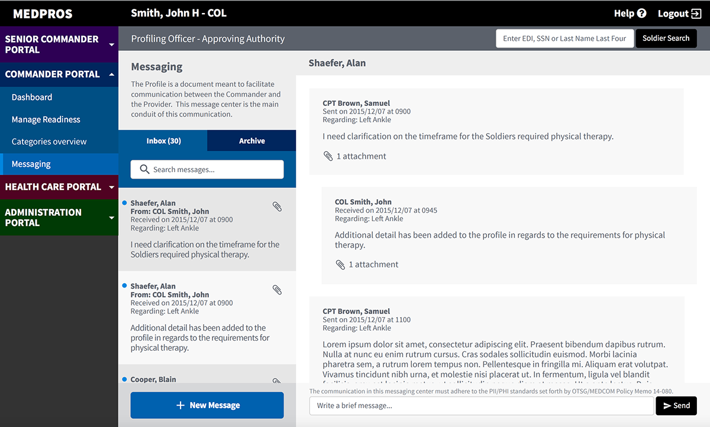
Task: Open Manage Readiness in the sidebar
Action: click(46, 119)
